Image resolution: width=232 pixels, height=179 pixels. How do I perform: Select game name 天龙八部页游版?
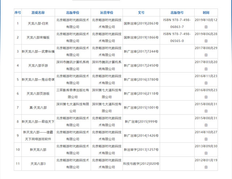click(x=38, y=93)
